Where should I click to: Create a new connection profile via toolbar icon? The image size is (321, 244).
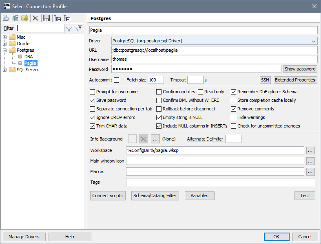click(6, 18)
